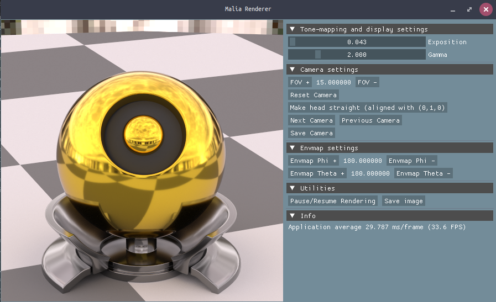The height and width of the screenshot is (302, 496).
Task: Switch to Previous Camera
Action: click(x=370, y=120)
